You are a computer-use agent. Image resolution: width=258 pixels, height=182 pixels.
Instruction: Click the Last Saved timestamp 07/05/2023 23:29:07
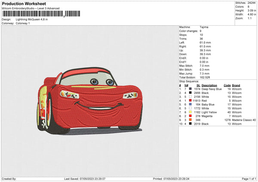(x=92, y=179)
